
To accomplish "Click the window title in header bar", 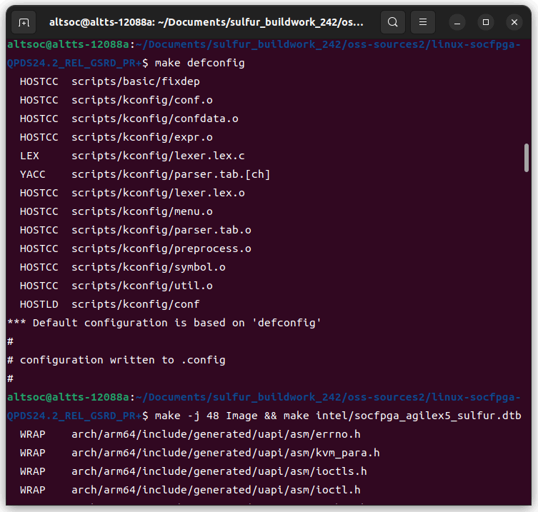I will [x=206, y=22].
